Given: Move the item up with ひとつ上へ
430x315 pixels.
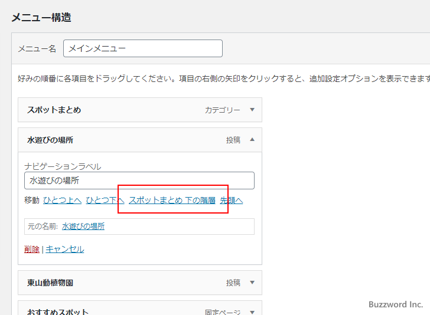Looking at the screenshot, I should pos(63,201).
